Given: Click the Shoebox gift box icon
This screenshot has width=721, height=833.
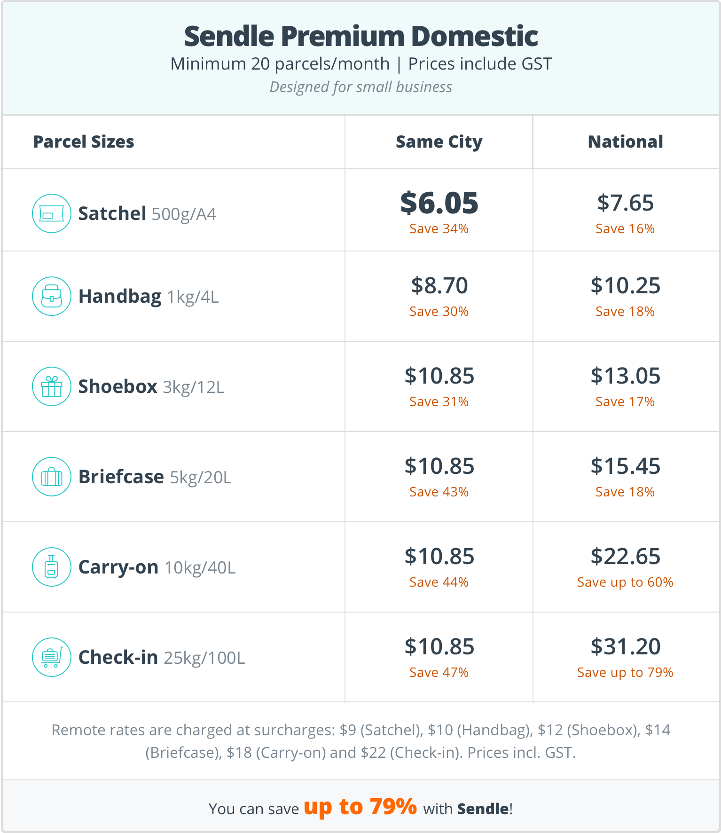Looking at the screenshot, I should point(52,386).
